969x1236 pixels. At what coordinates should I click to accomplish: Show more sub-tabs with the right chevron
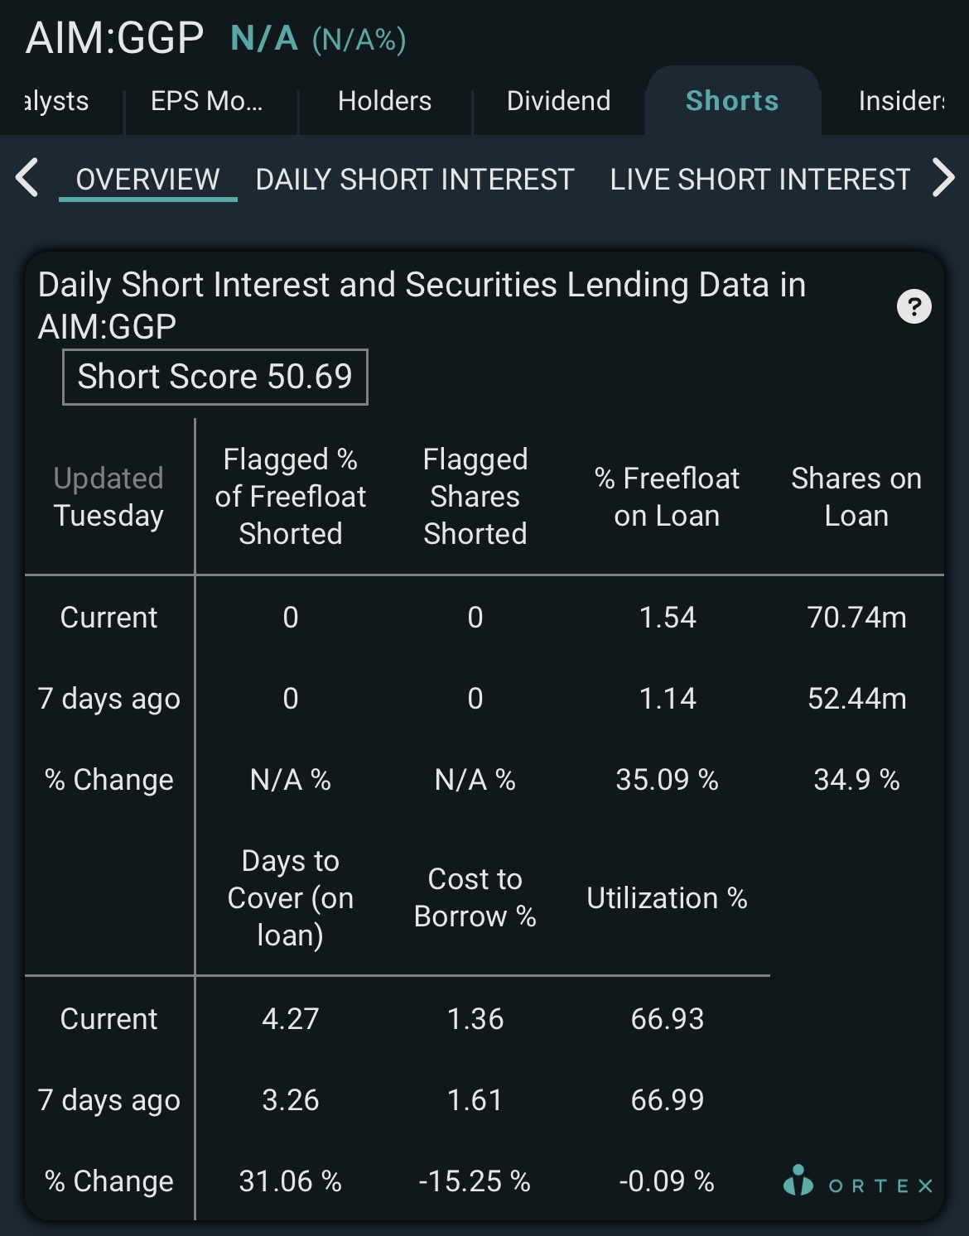point(943,178)
